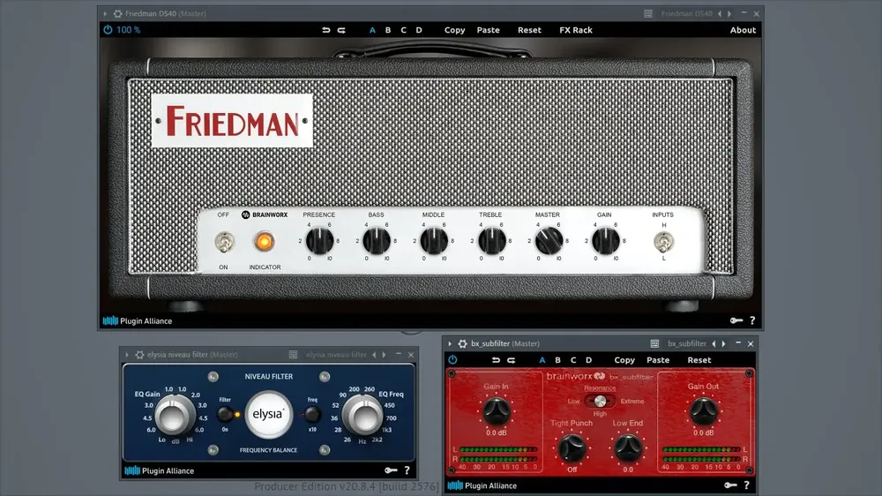This screenshot has height=496, width=882.
Task: Open bx_subfilter preset grid icon
Action: 654,343
